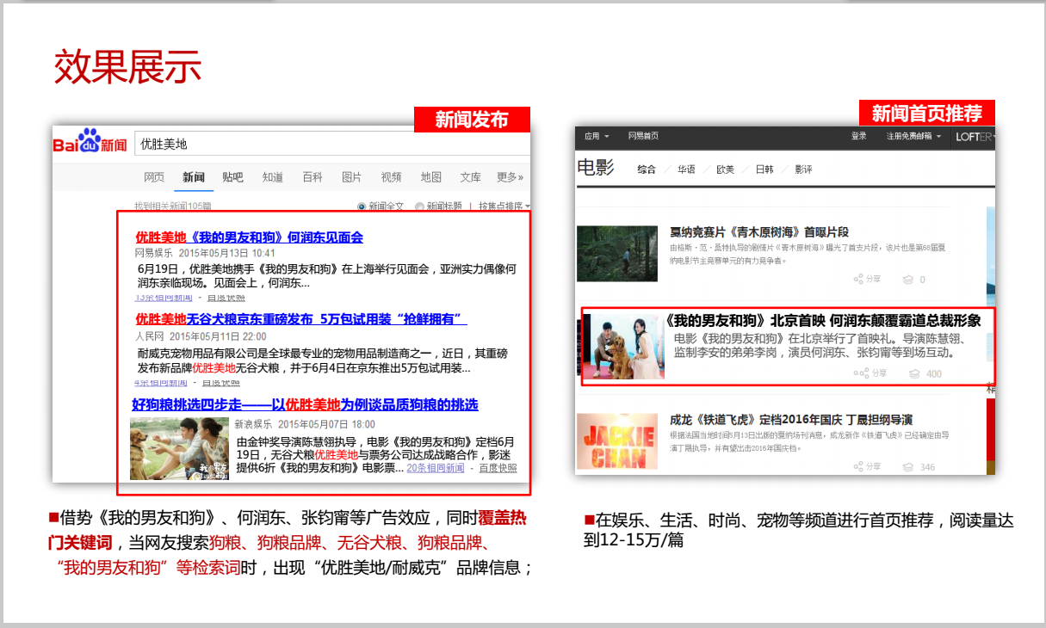Image resolution: width=1046 pixels, height=628 pixels.
Task: Click comment count icon showing 0
Action: [907, 280]
